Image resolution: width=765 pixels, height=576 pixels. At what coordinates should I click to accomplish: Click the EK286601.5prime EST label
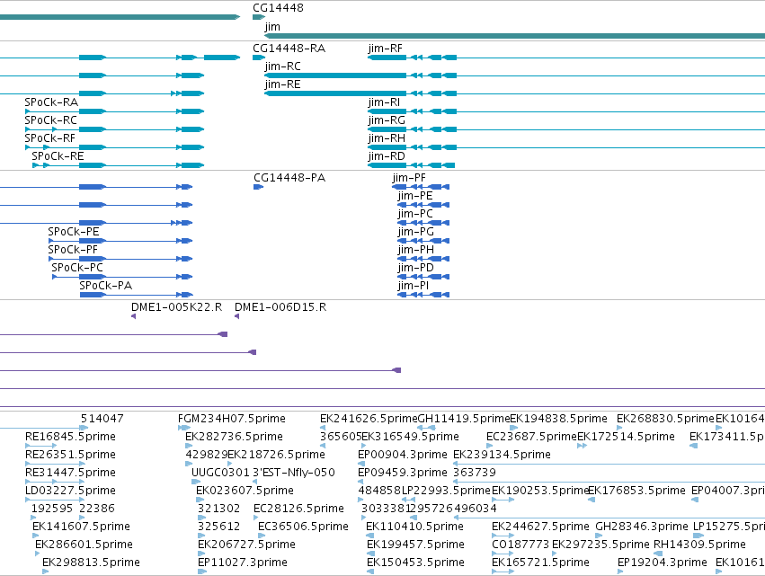point(84,545)
